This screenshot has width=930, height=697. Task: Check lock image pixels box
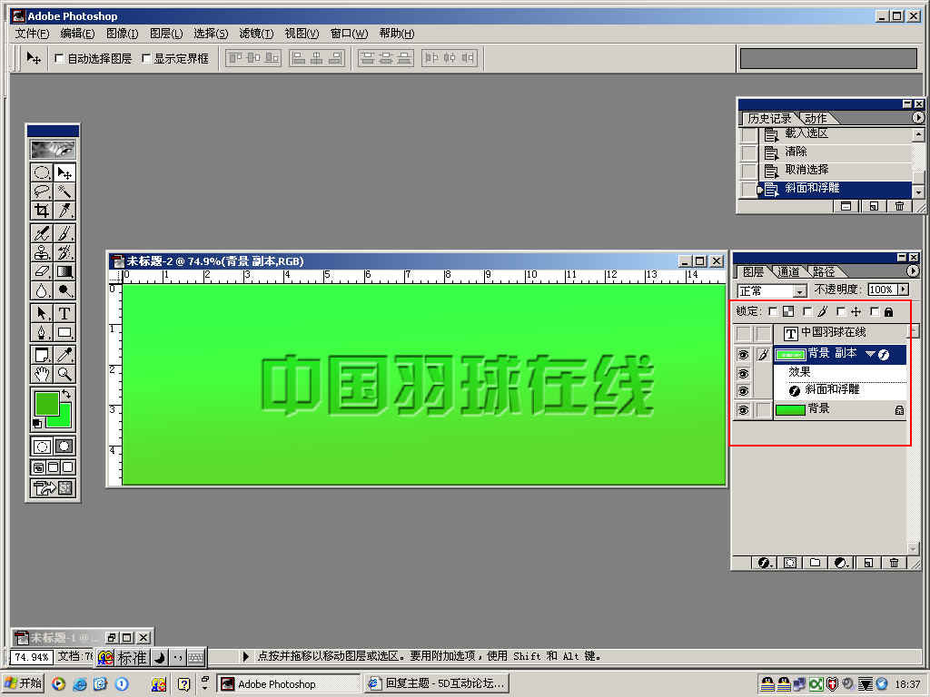(806, 311)
